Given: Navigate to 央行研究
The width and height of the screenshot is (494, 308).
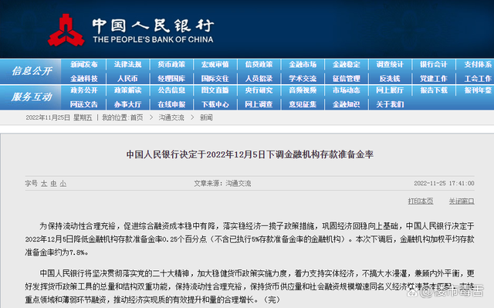Looking at the screenshot, I should (x=259, y=90).
